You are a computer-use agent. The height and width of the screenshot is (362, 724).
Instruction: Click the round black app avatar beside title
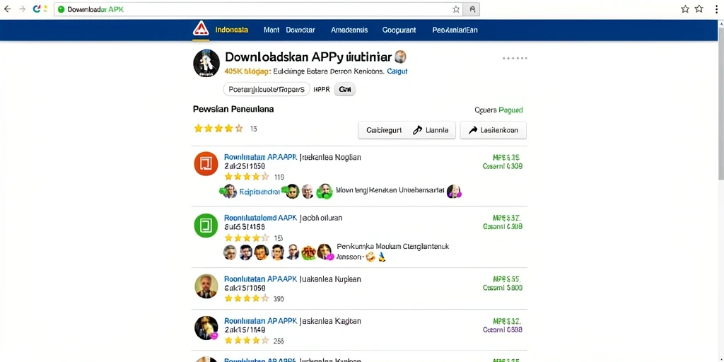[206, 63]
